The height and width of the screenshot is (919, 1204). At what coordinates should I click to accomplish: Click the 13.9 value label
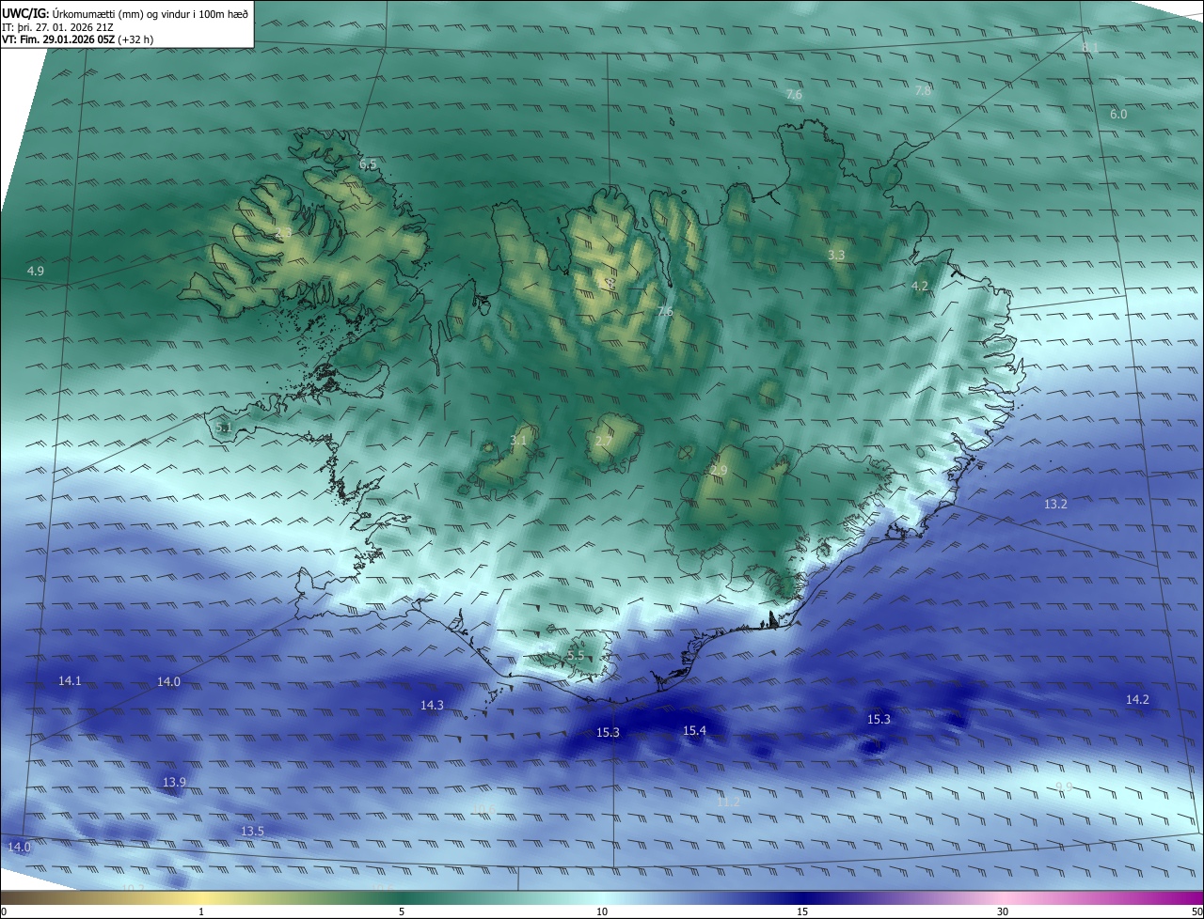[174, 782]
